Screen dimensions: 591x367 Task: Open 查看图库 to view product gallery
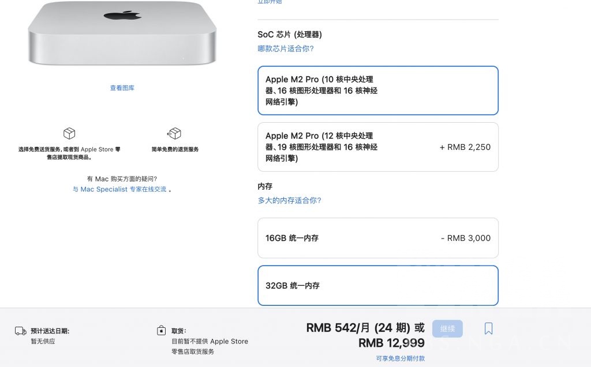point(122,88)
